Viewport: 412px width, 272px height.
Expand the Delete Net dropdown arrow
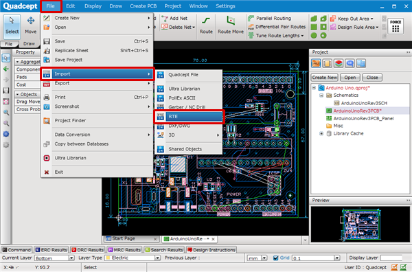point(194,27)
